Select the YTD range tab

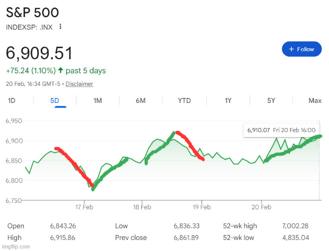pos(184,100)
